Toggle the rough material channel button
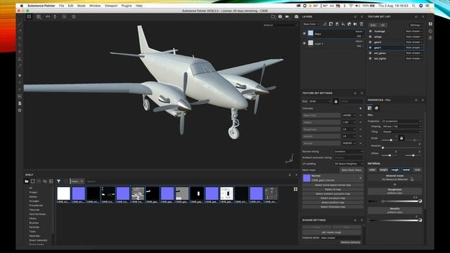450x253 pixels. (395, 170)
